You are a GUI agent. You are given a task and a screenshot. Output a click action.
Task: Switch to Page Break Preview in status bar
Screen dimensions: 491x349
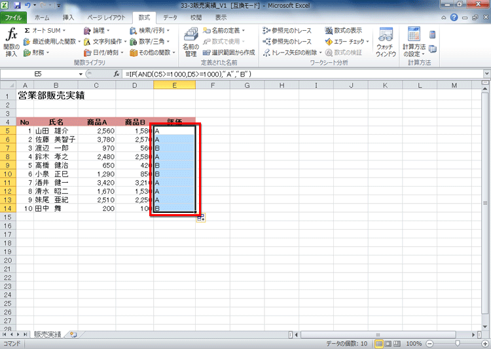[x=397, y=344]
